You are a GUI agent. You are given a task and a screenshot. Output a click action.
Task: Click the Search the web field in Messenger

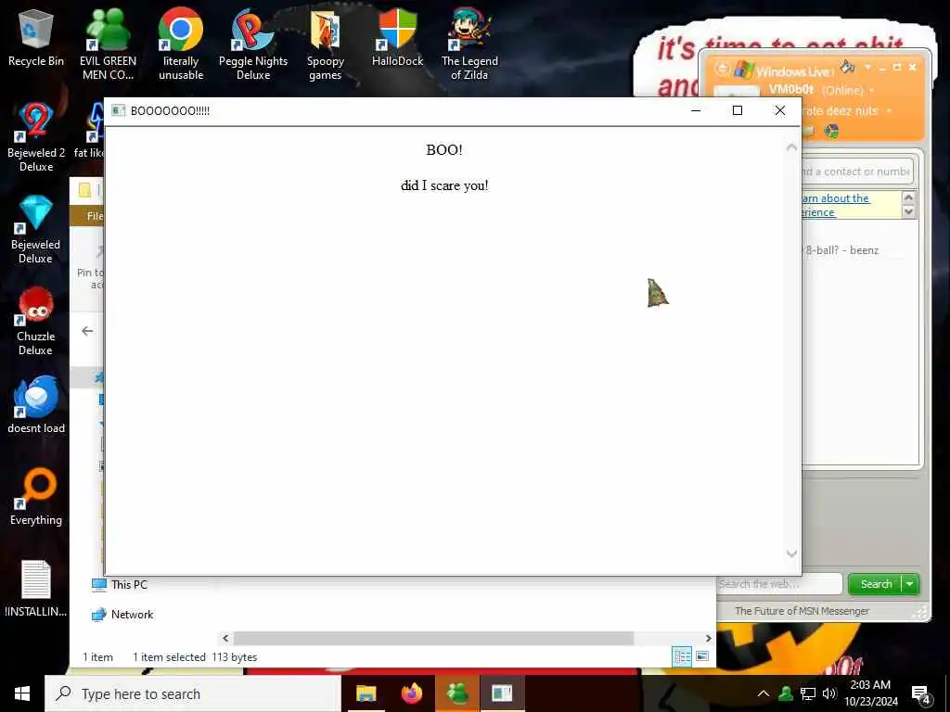(779, 584)
